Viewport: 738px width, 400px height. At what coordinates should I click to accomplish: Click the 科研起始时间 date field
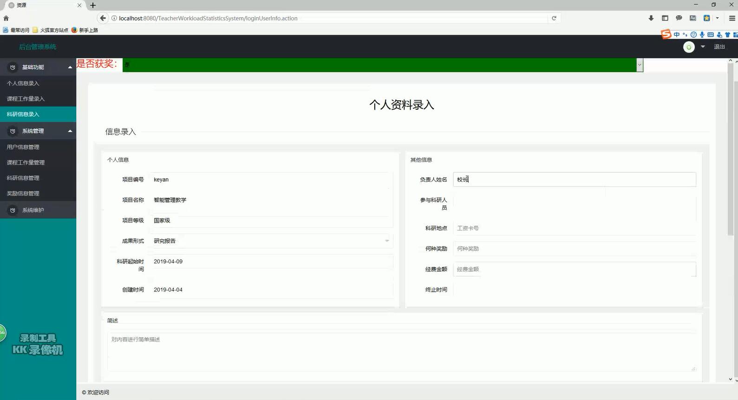pyautogui.click(x=271, y=262)
